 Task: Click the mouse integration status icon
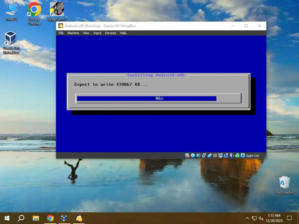point(237,155)
